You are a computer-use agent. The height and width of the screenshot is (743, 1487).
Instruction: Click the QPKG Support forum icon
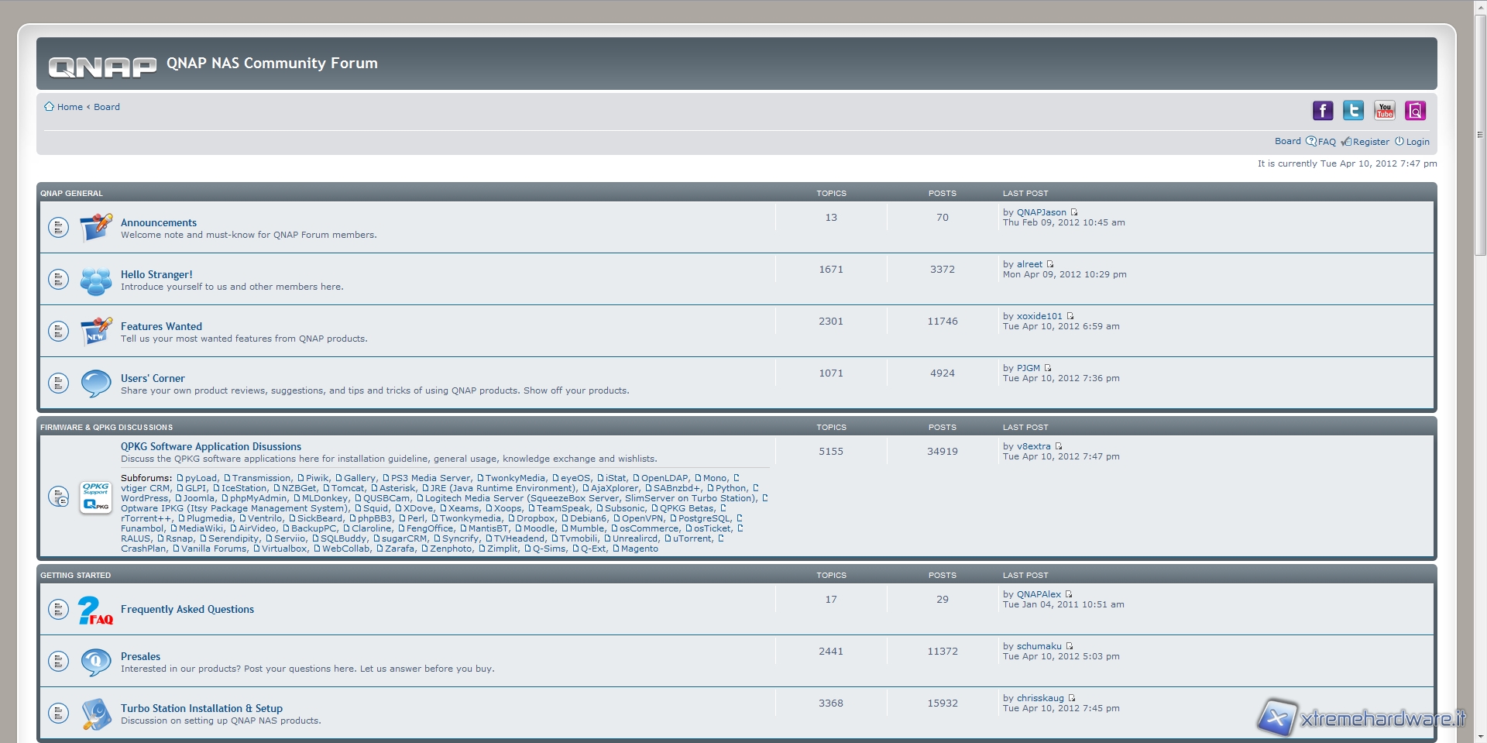click(x=96, y=497)
